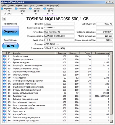Click status icon for Отказы отключения питания
The height and width of the screenshot is (125, 115).
4,90
